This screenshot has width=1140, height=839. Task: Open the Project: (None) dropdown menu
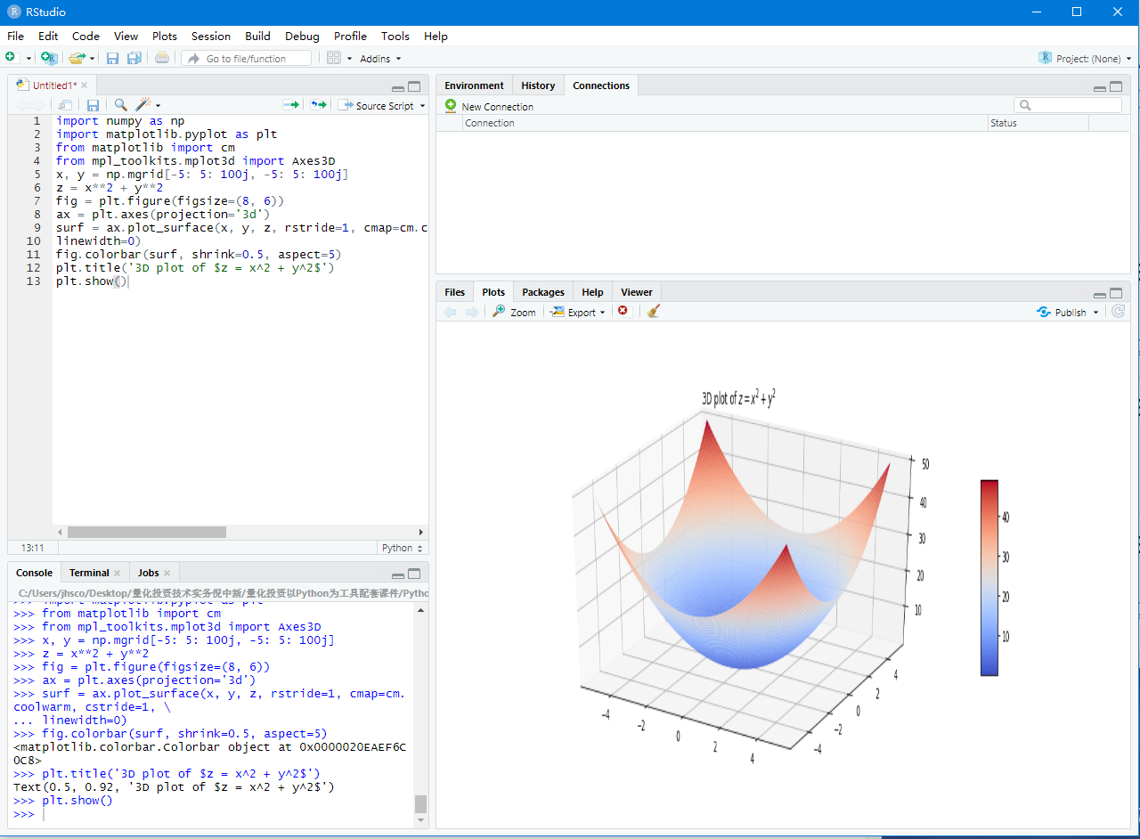point(1087,59)
